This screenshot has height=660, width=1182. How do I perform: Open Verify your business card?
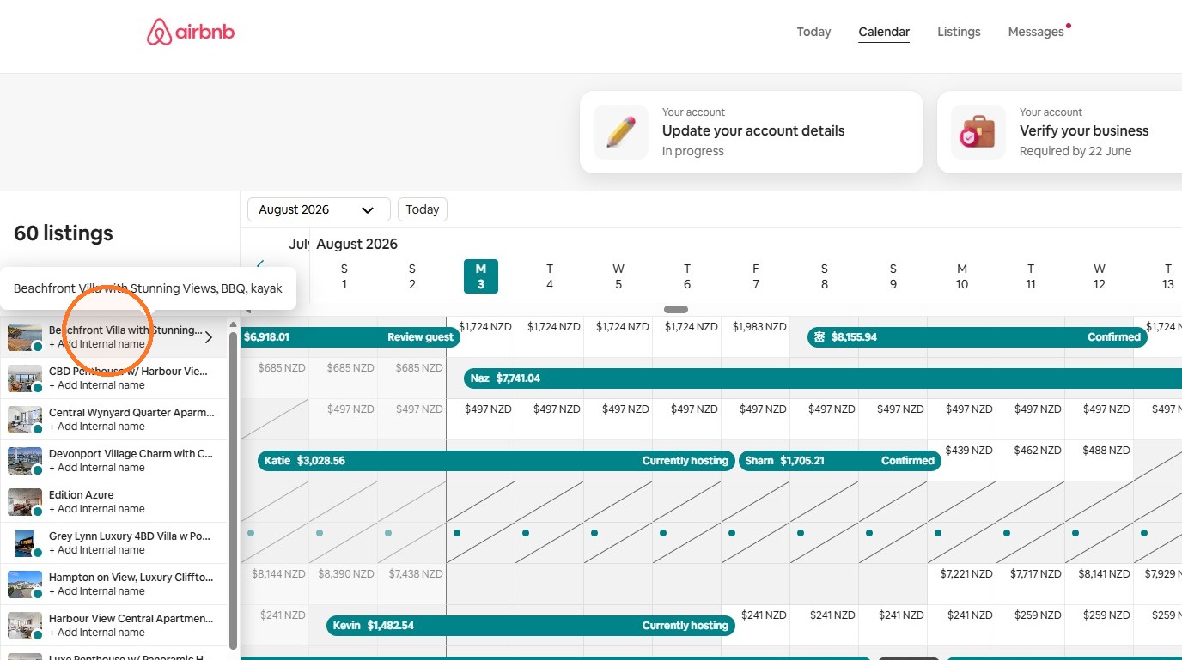pyautogui.click(x=1059, y=132)
